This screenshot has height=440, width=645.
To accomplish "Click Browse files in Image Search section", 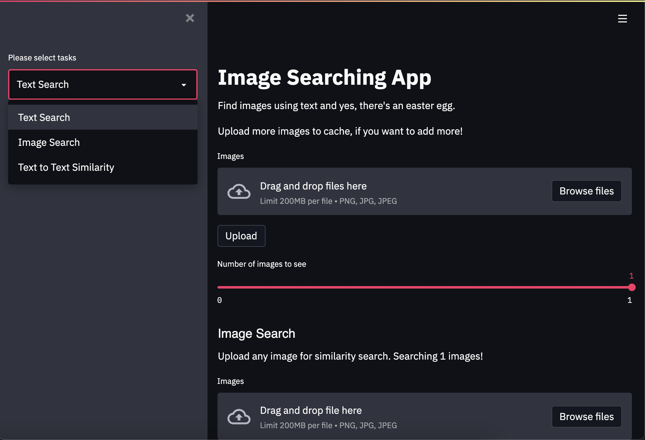I will 586,417.
